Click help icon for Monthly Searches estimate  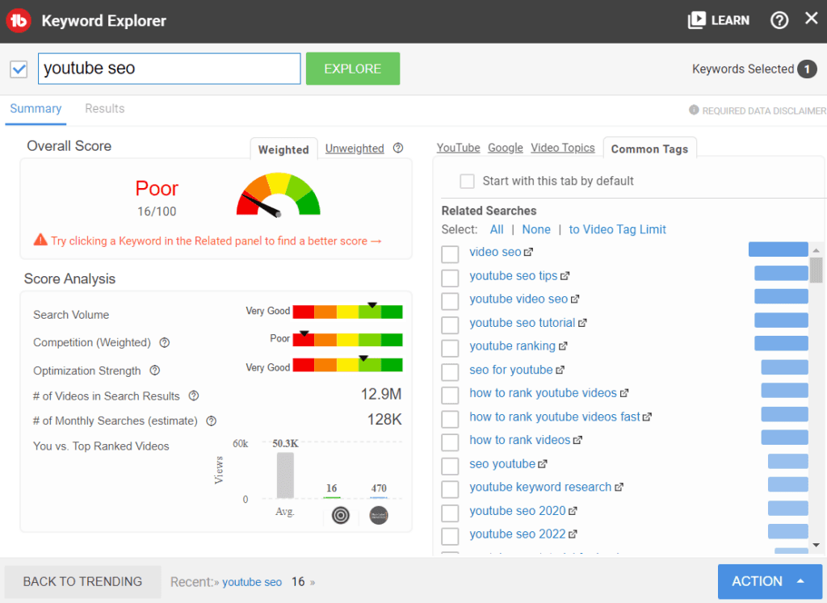click(212, 421)
